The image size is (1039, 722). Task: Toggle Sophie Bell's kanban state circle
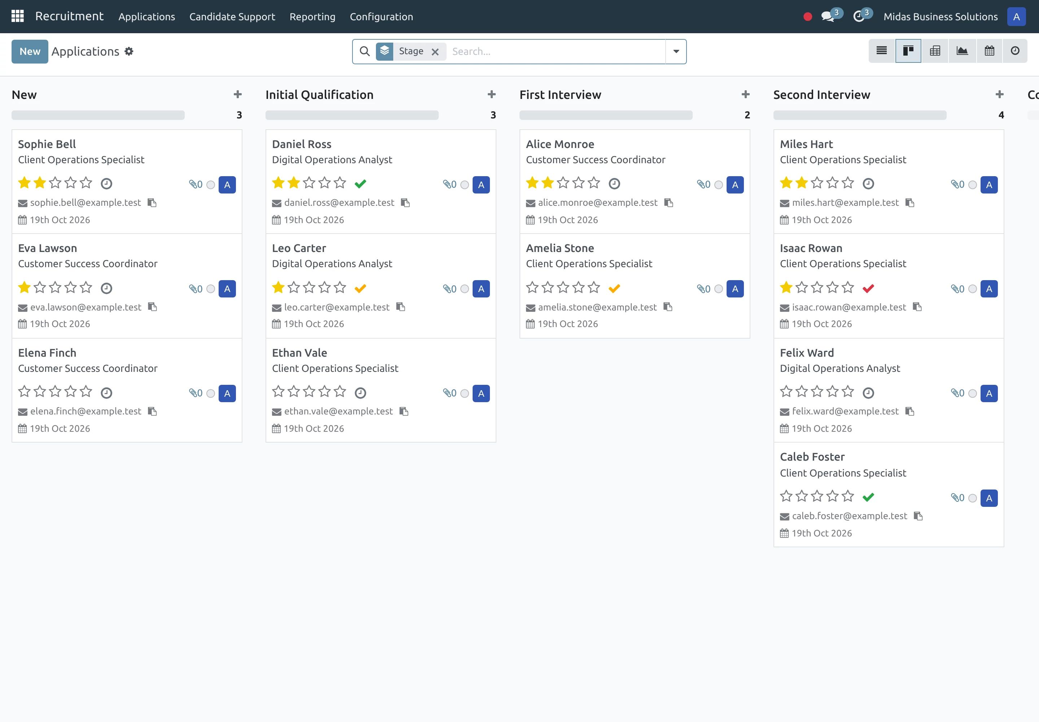click(211, 184)
